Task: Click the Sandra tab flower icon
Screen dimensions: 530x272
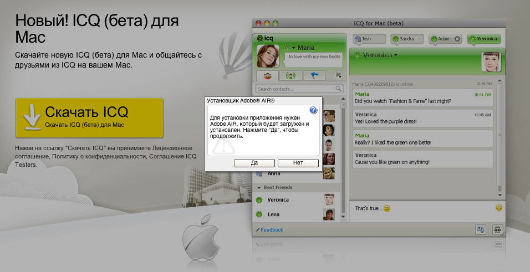Action: [395, 39]
